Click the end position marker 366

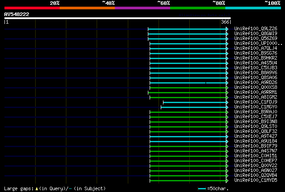click(225, 22)
